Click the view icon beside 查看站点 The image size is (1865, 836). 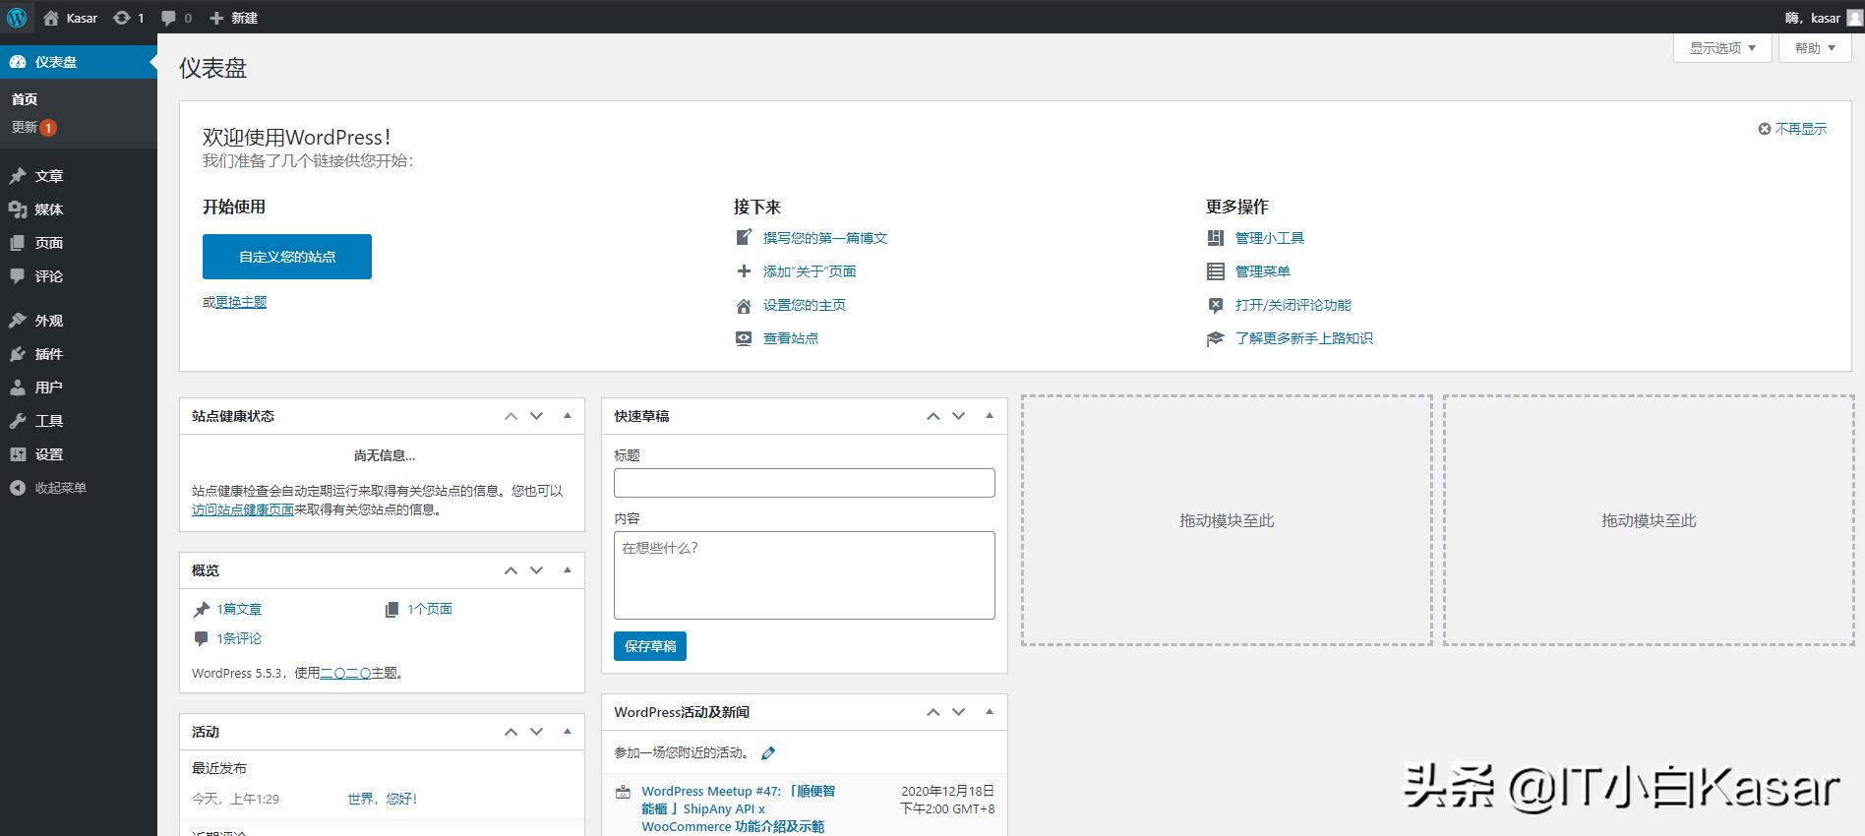tap(745, 338)
